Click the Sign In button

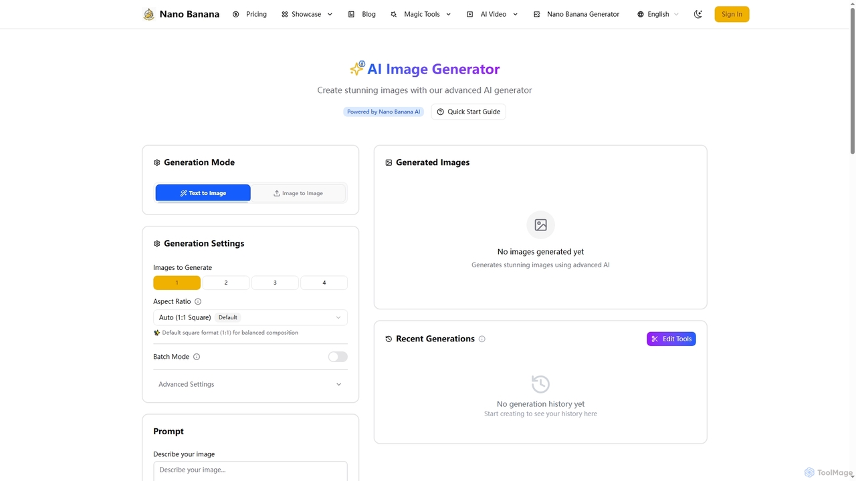tap(732, 14)
